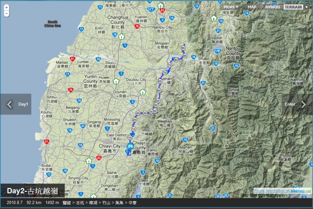Screen dimensions: 313x209
Task: Click the Nantou City label
Action: pos(162,29)
